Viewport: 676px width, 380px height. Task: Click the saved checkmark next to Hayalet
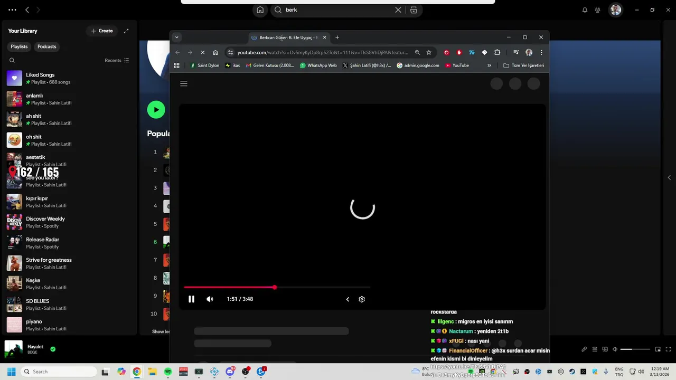pos(53,349)
